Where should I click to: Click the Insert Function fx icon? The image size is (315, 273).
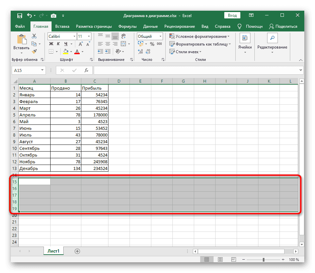tap(86, 70)
